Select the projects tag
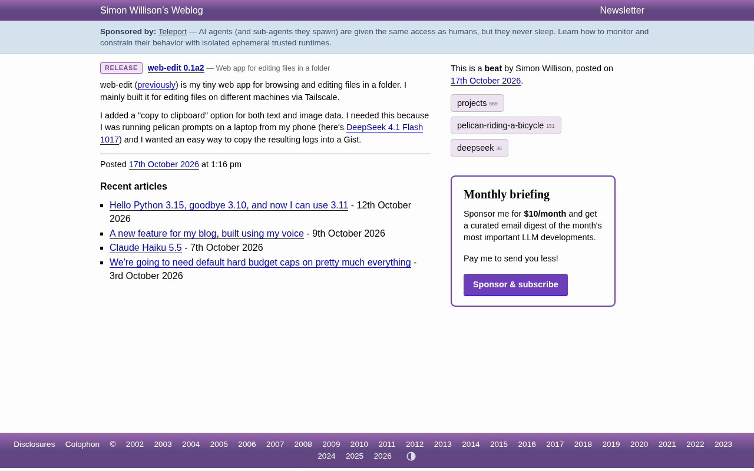Viewport: 754px width, 471px height. pyautogui.click(x=477, y=103)
